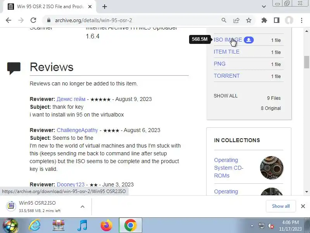Click the 'IN COLLECTIONS' heading

(237, 140)
